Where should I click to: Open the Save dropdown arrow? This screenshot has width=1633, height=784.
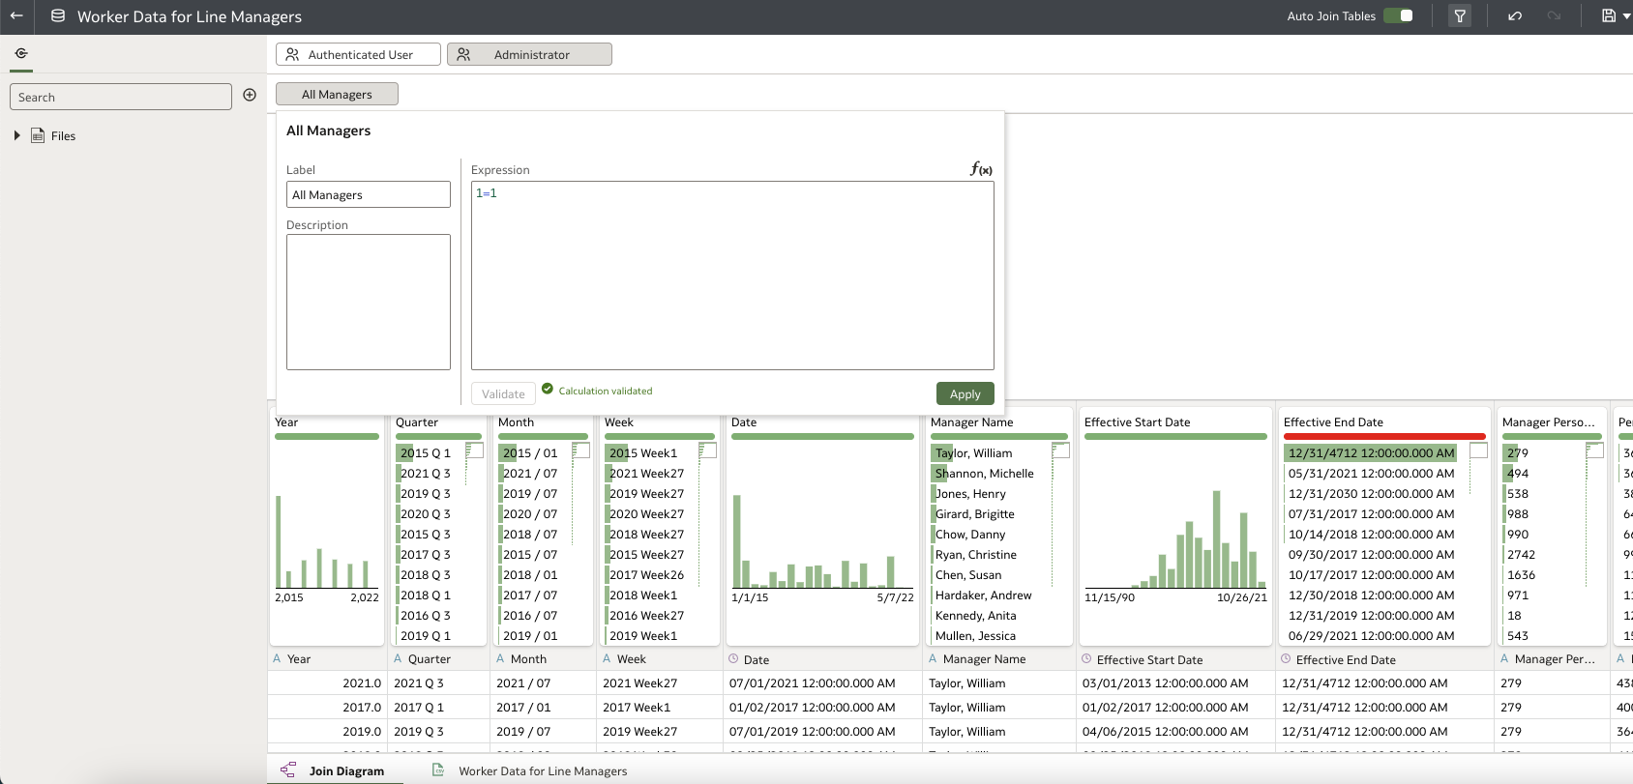(1627, 16)
